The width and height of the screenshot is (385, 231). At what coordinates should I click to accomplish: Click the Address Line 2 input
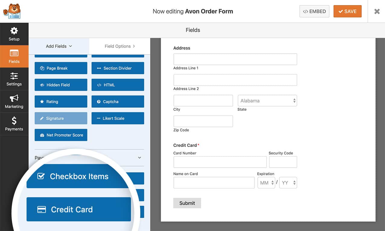[235, 80]
